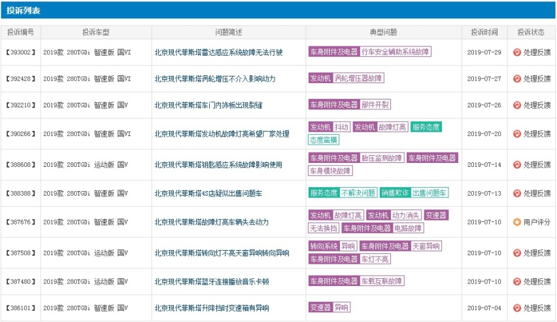Click status icon in complaint 387480 row
This screenshot has height=322, width=557.
517,281
